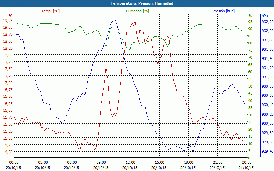The image size is (274, 171).
Task: Click the blue hPa unit label on pressure axis
Action: [265, 16]
